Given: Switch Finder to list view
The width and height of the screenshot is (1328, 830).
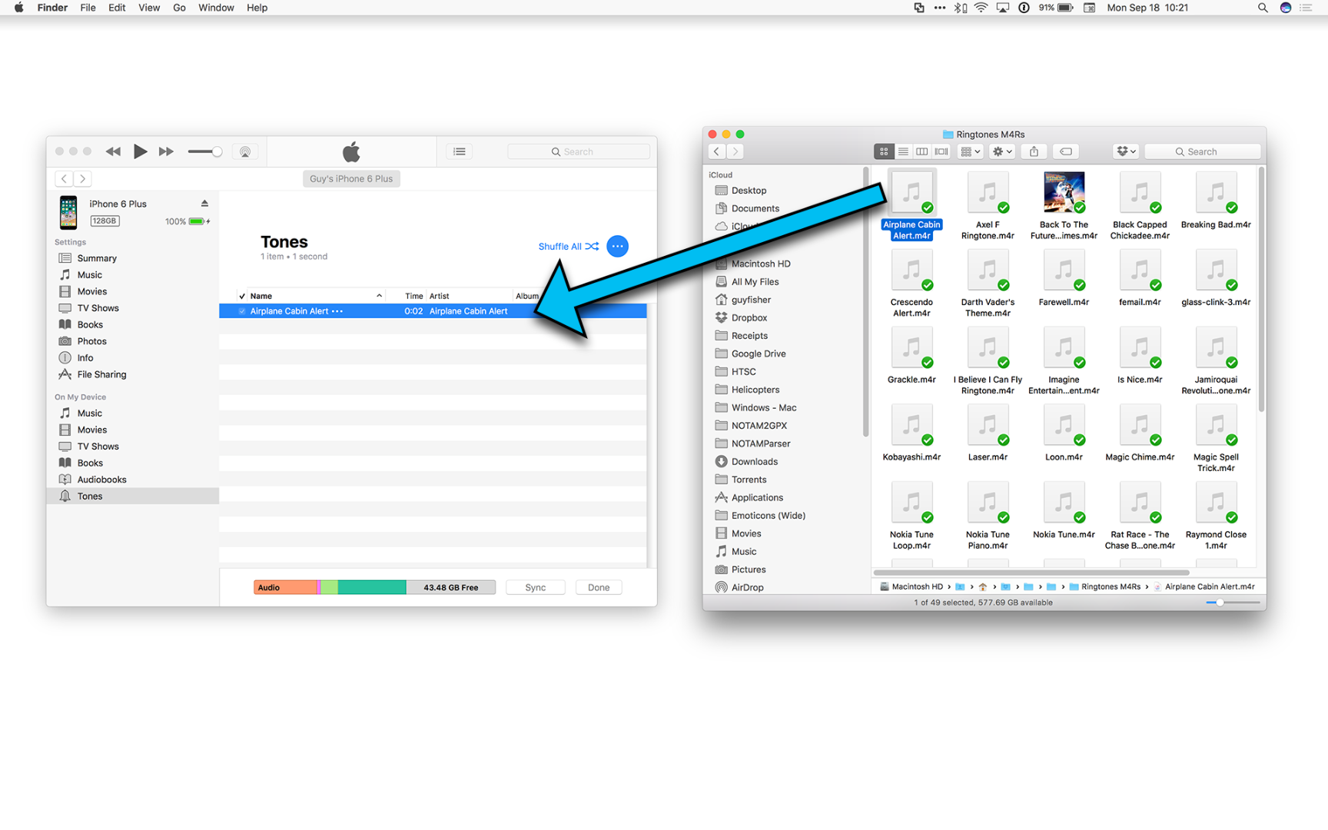Looking at the screenshot, I should [903, 151].
